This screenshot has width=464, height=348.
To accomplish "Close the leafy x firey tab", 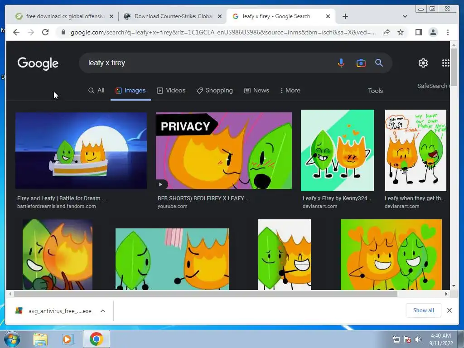I will tap(328, 16).
